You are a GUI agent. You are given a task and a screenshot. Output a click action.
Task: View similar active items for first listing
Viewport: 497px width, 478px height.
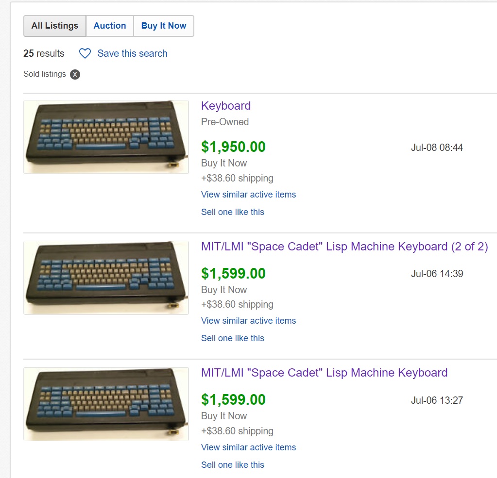pos(248,195)
